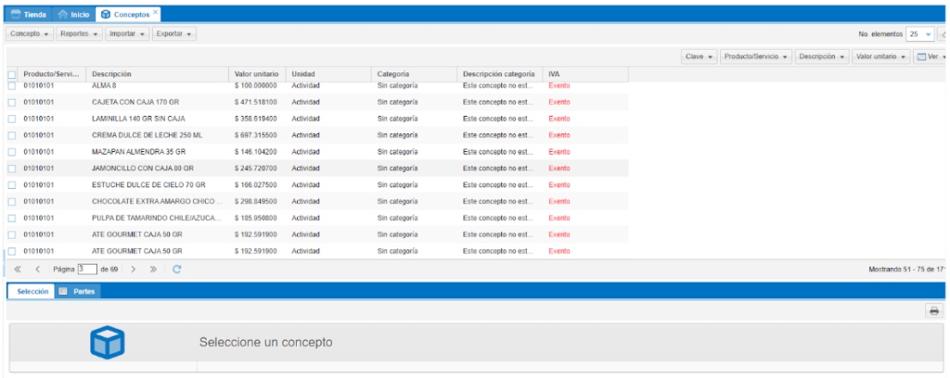Open the Ver view button
Screen dimensions: 950x378
tap(930, 57)
